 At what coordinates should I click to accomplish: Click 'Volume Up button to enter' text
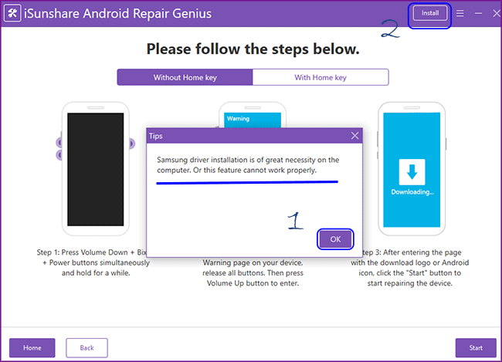click(x=253, y=283)
